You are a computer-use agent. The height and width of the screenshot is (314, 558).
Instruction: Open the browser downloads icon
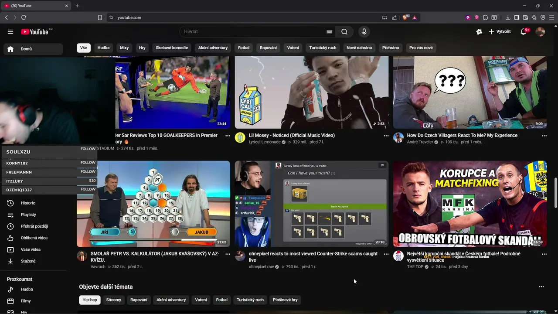point(508,17)
